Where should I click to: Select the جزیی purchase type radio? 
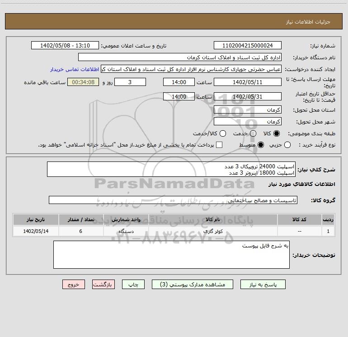(x=287, y=145)
